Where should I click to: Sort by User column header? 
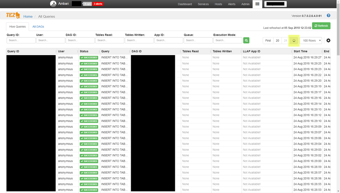coord(61,51)
